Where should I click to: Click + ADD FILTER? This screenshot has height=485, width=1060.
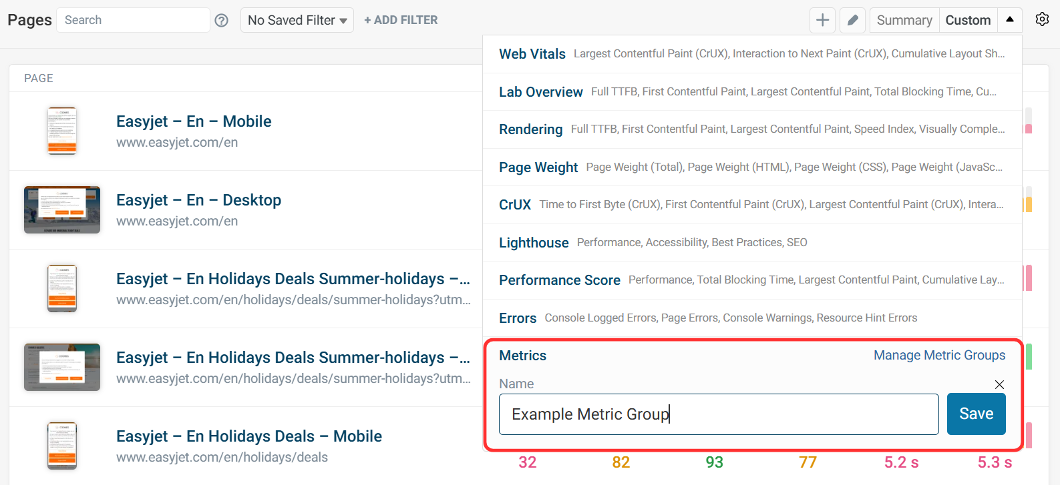[400, 20]
